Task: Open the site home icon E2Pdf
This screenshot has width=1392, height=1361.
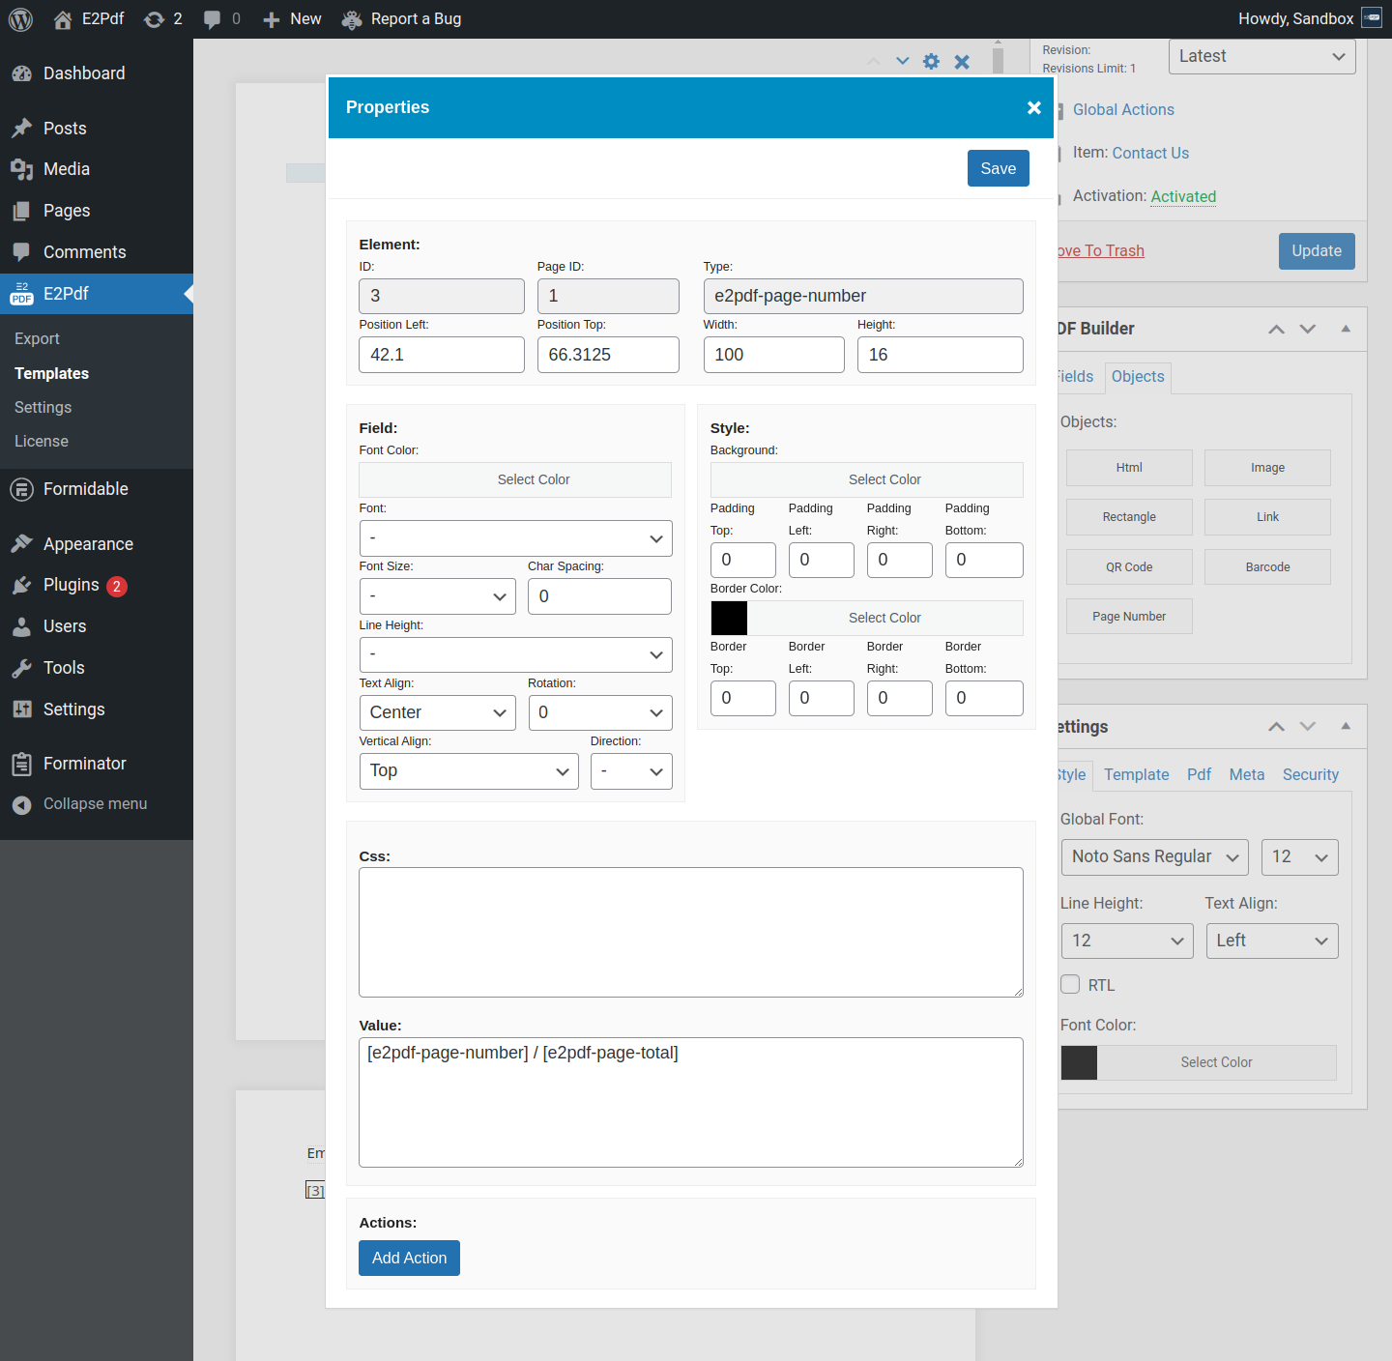Action: tap(63, 19)
